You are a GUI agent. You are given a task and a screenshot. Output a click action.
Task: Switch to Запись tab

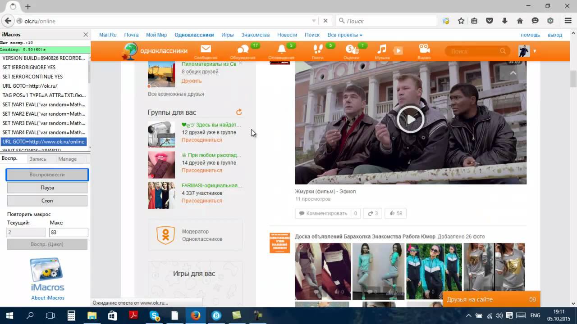pos(37,159)
